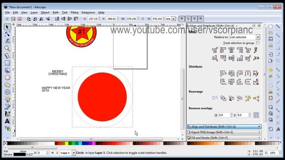Select the Star/Polygon tool

coord(7,85)
